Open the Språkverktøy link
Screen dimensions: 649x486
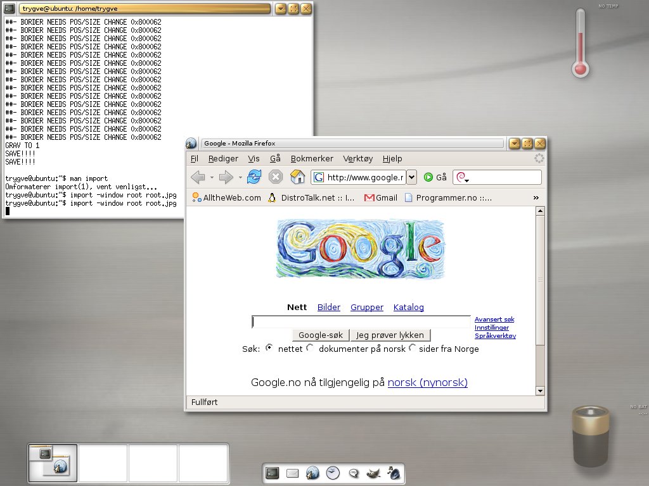click(495, 335)
